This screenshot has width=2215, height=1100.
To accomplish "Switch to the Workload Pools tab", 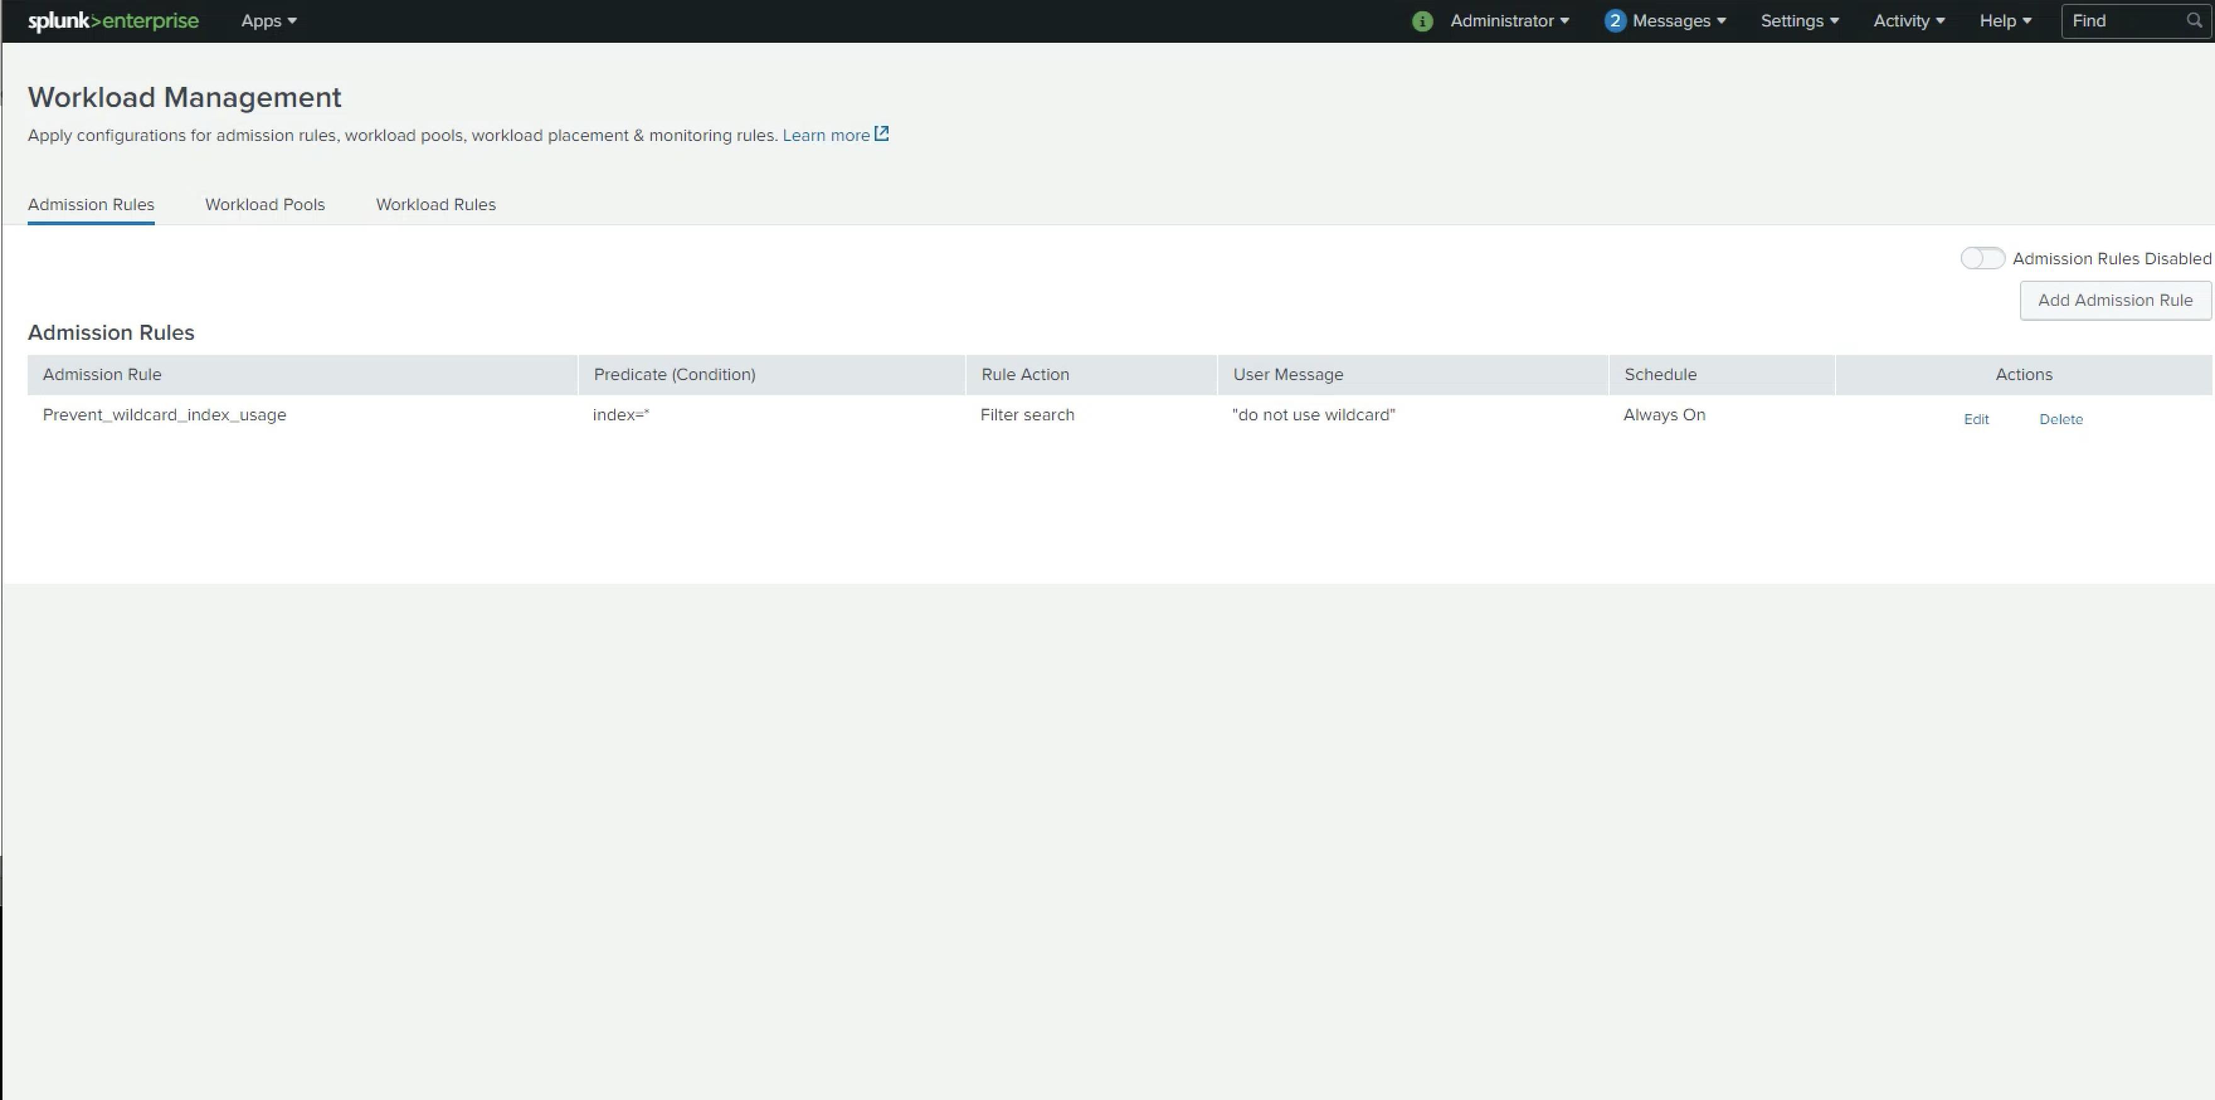I will 265,205.
